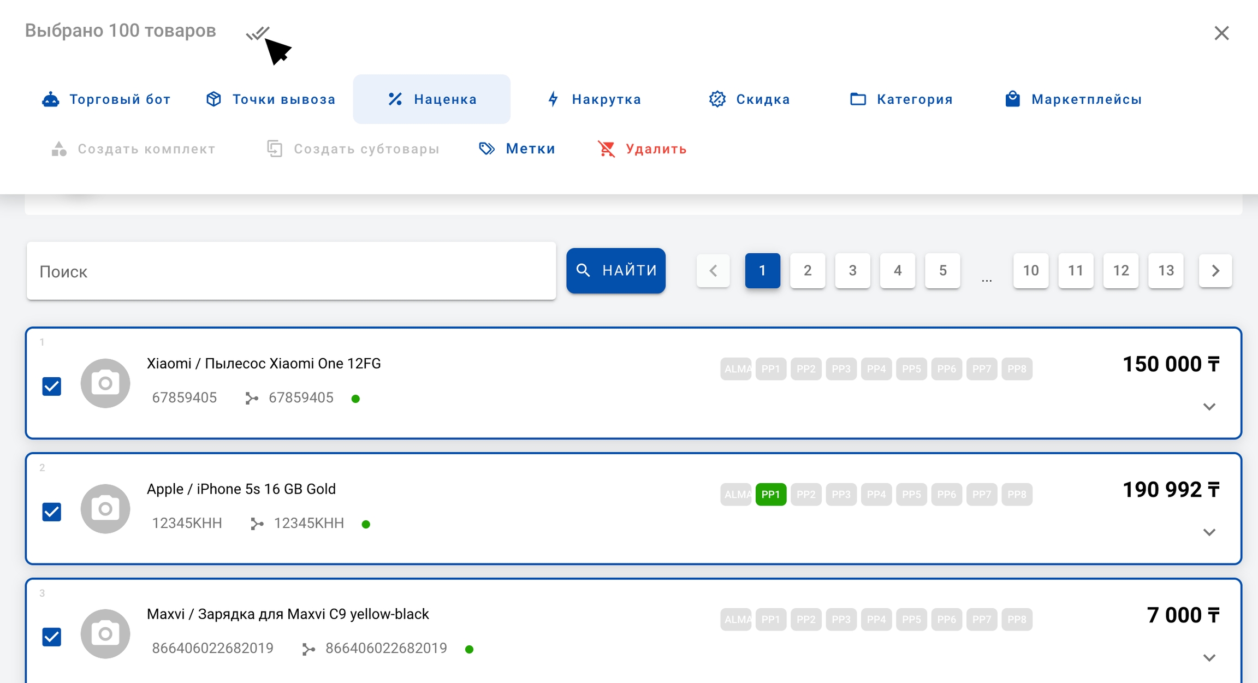Viewport: 1258px width, 683px height.
Task: Click the Категория folder icon
Action: pyautogui.click(x=858, y=99)
